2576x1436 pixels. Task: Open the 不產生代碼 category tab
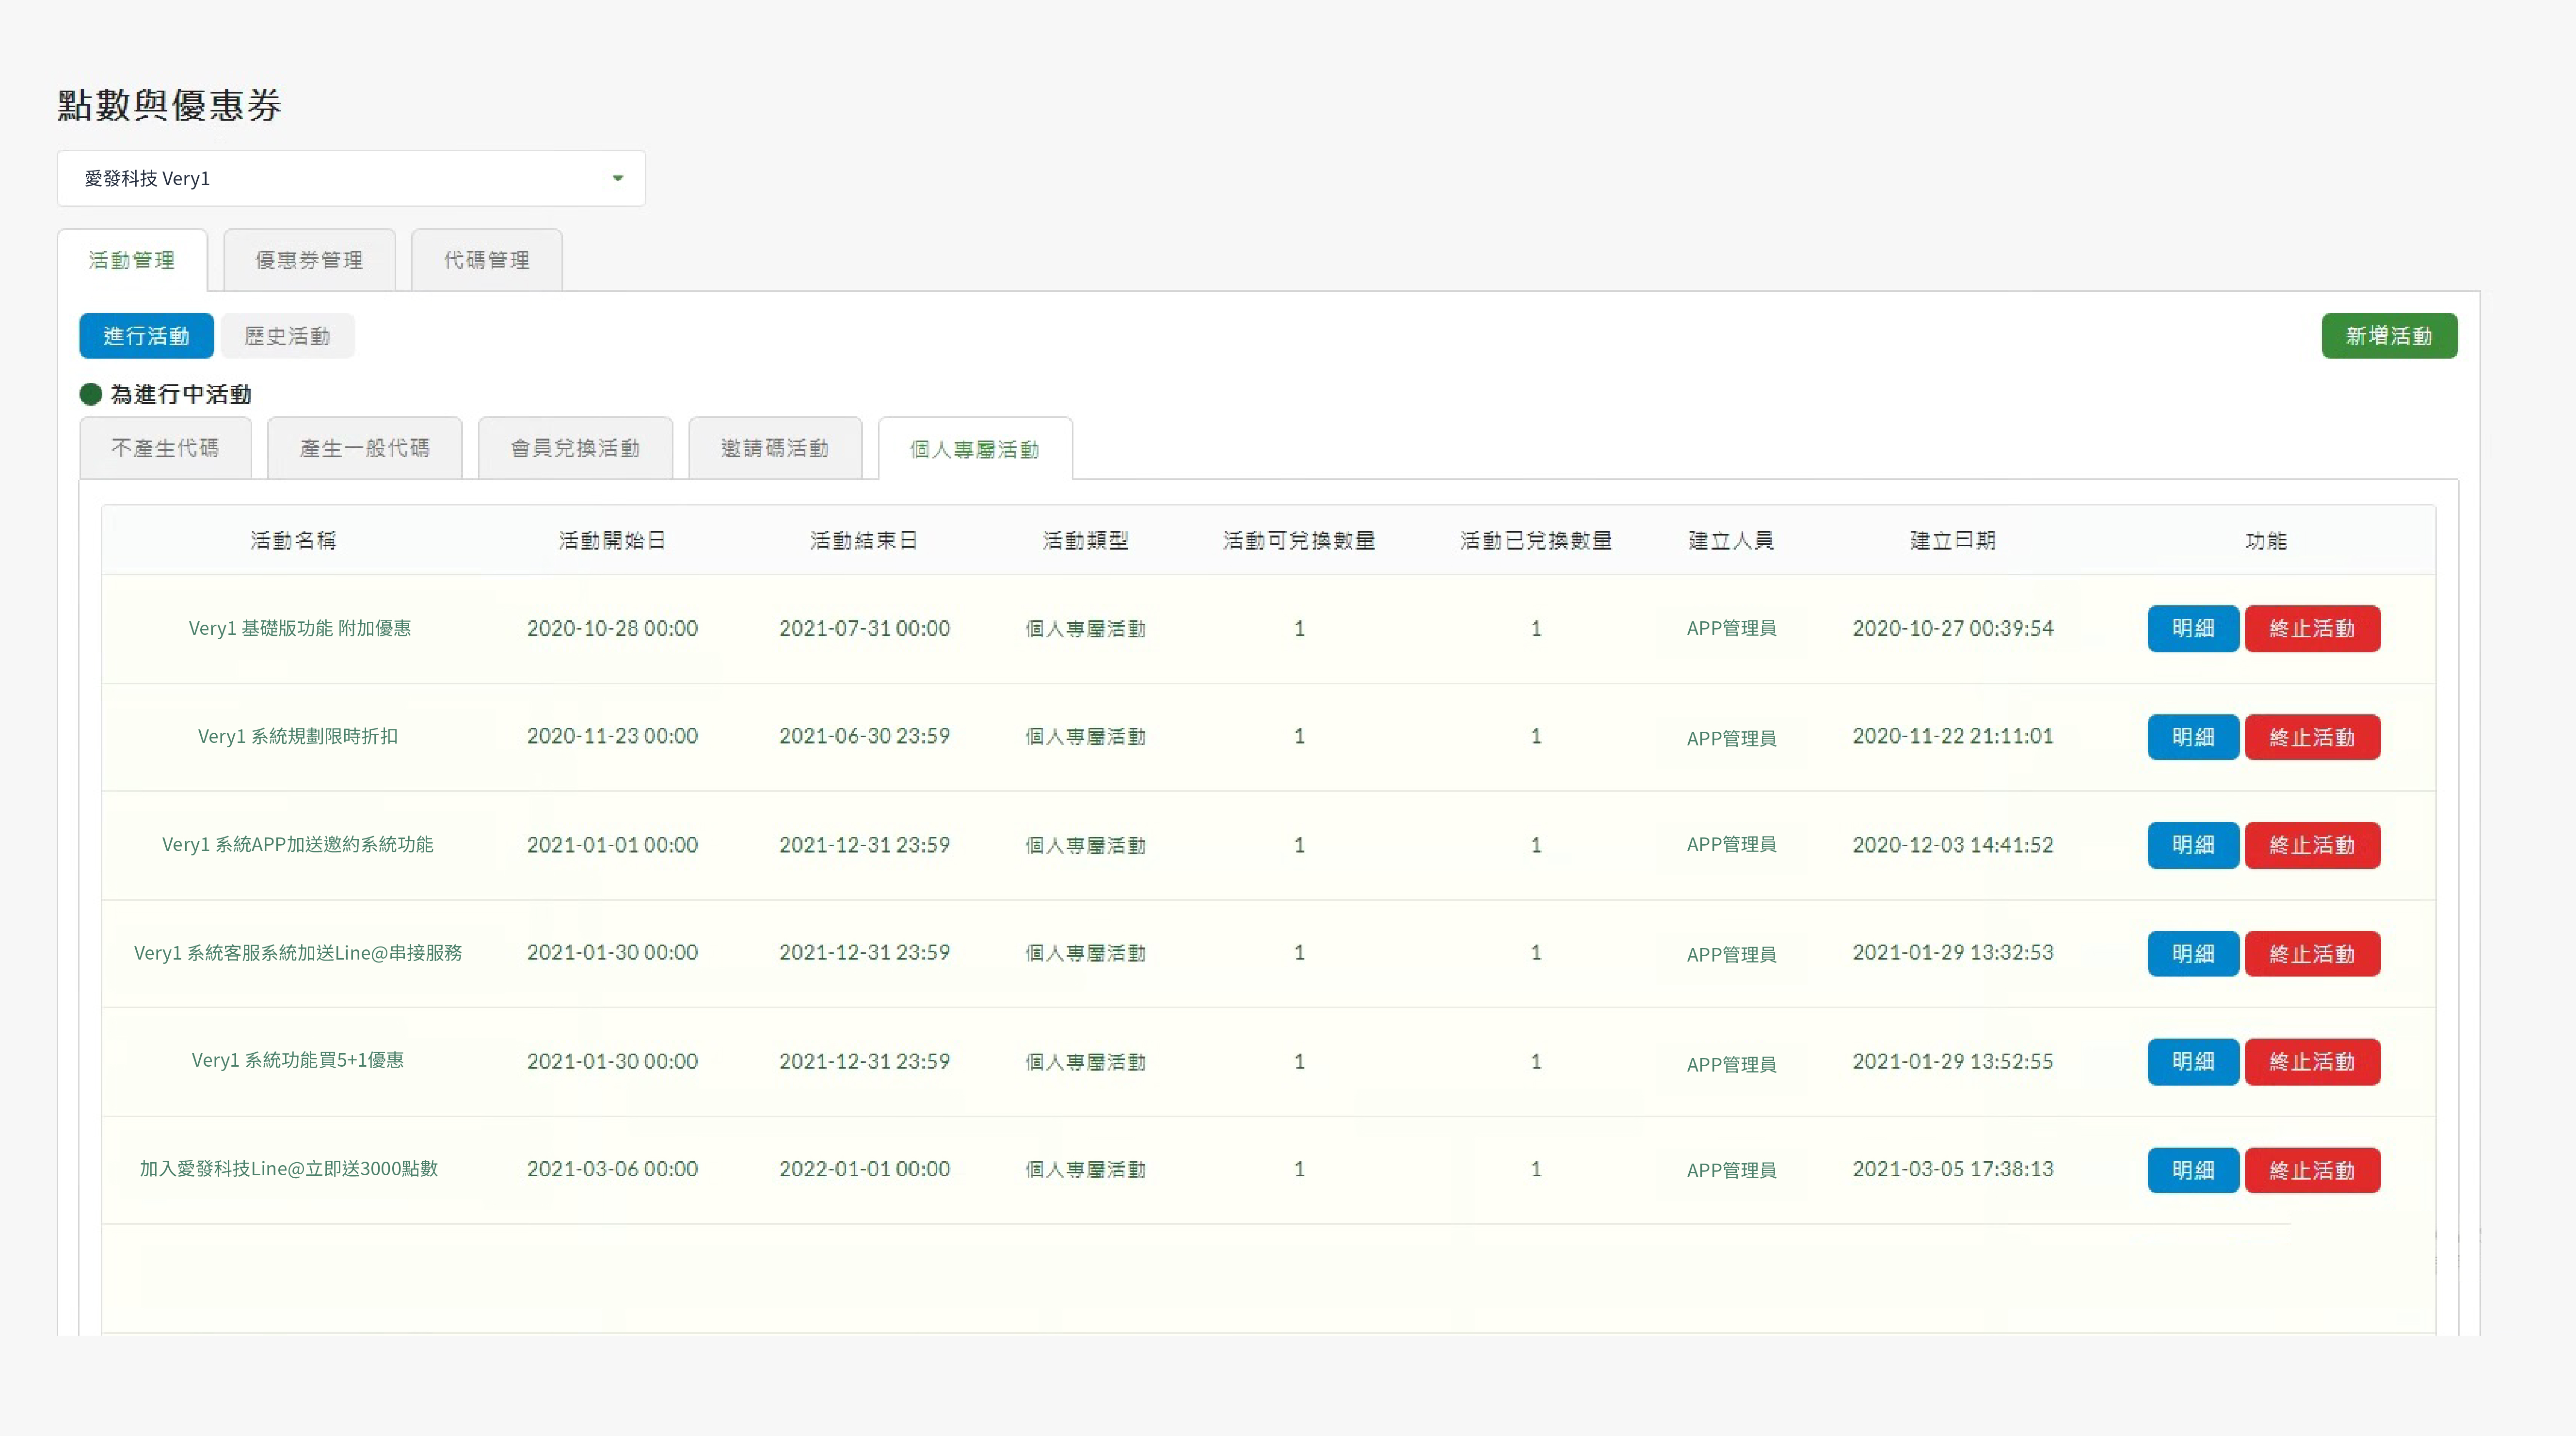coord(165,448)
